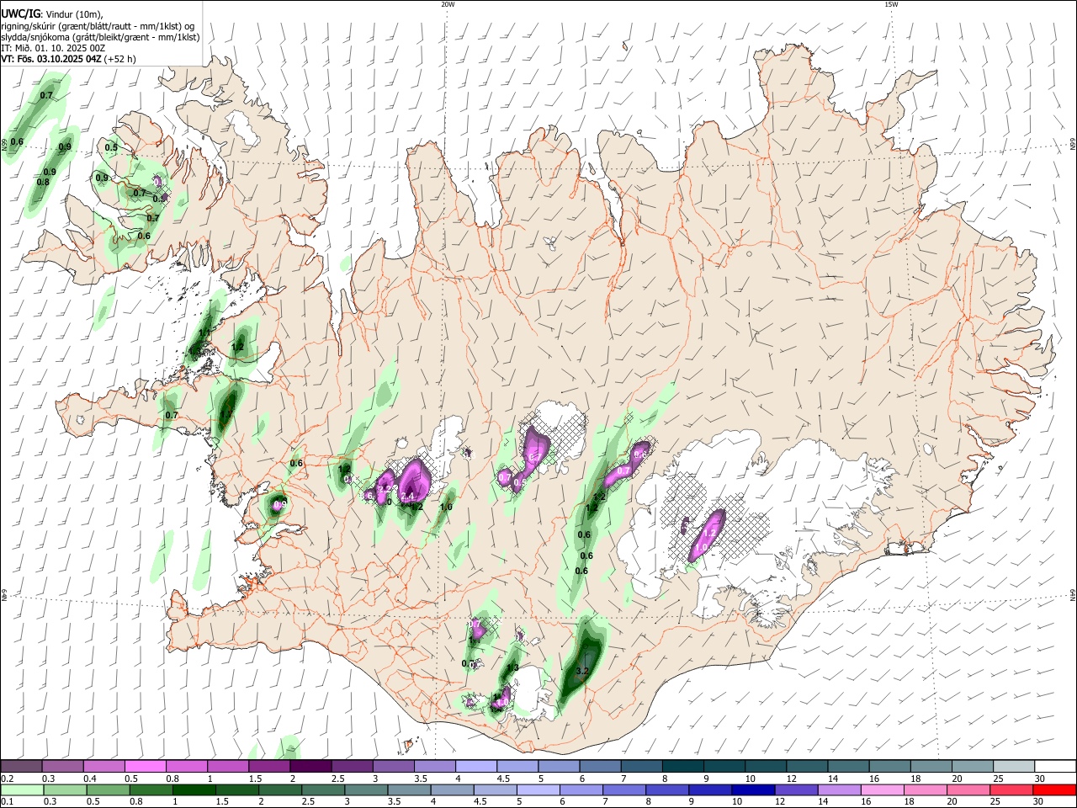Select the initial time line 'IT: Mið. 01. 10. 2025 00Z'
The height and width of the screenshot is (808, 1077).
(53, 48)
